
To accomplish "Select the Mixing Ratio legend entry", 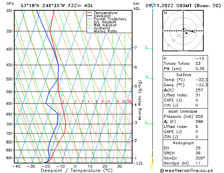I will (105, 31).
